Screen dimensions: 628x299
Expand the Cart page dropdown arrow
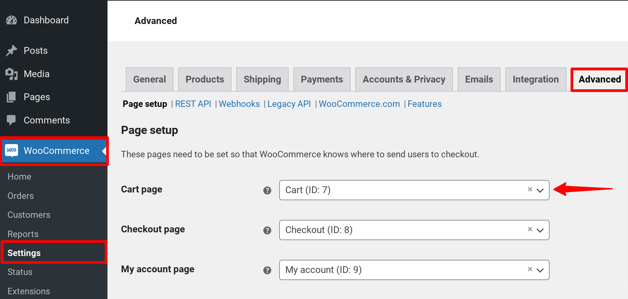click(x=540, y=190)
